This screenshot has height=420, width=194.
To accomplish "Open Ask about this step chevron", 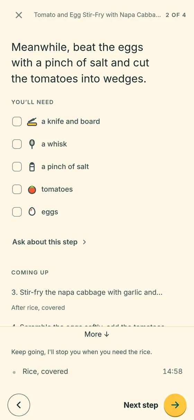I will (50, 242).
